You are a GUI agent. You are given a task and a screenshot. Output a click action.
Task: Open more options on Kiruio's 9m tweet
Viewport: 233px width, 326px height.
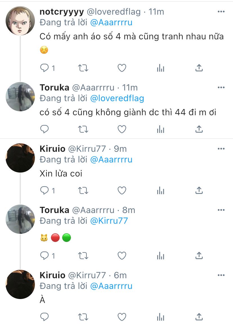[221, 149]
